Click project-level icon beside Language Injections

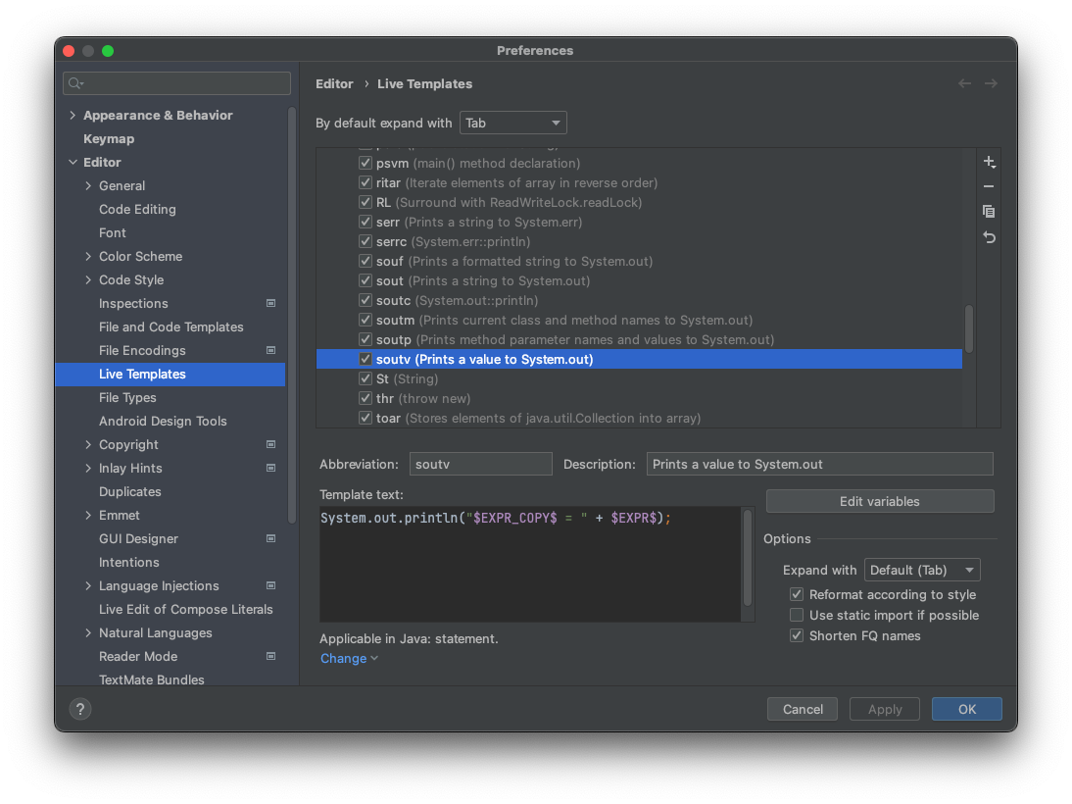270,585
